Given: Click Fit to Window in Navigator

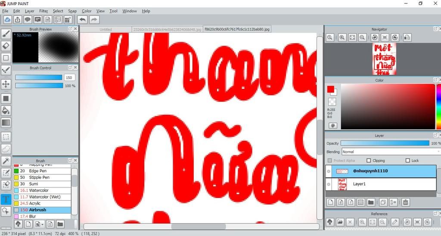Looking at the screenshot, I should [x=352, y=37].
